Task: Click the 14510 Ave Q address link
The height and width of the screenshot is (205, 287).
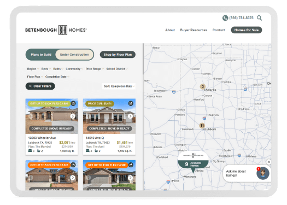Action: (95, 138)
